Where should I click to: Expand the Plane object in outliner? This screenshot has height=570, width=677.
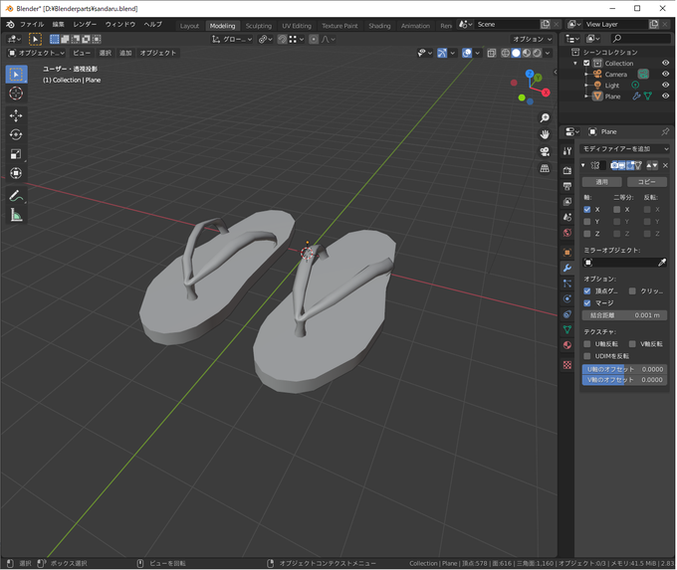point(586,95)
